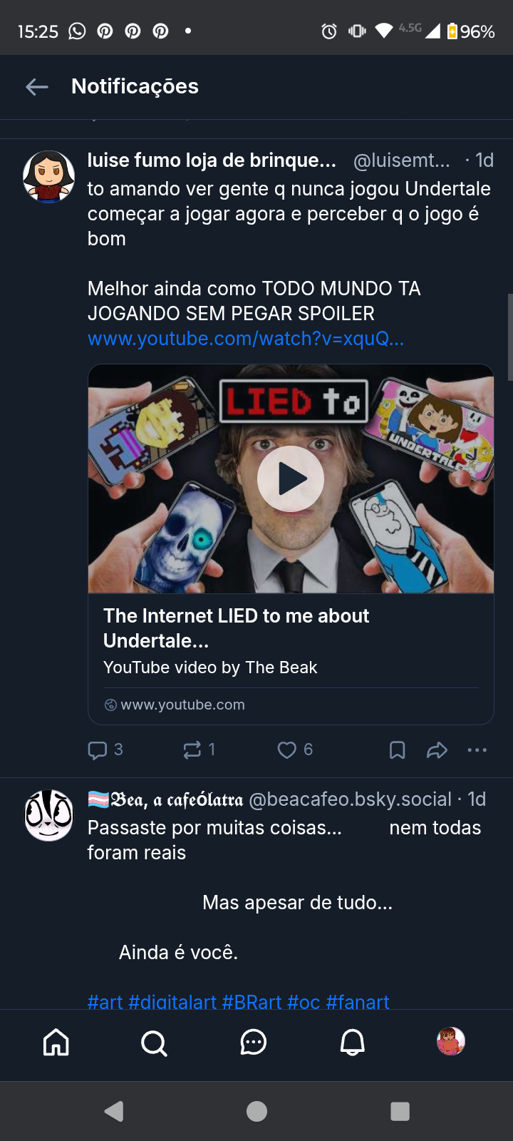Screen dimensions: 513x1141
Task: Open the reply icon with 3 comments
Action: point(98,750)
